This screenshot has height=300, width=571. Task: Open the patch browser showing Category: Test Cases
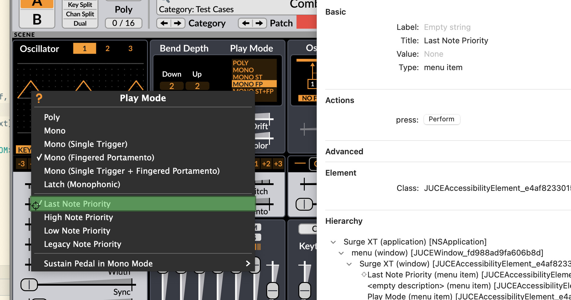point(237,8)
